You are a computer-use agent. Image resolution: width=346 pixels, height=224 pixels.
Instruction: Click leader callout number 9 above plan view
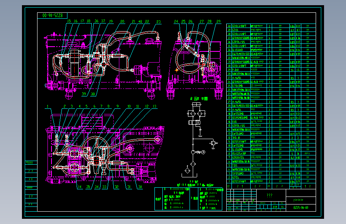(x=118, y=106)
